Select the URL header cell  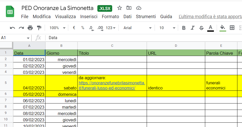(x=176, y=53)
